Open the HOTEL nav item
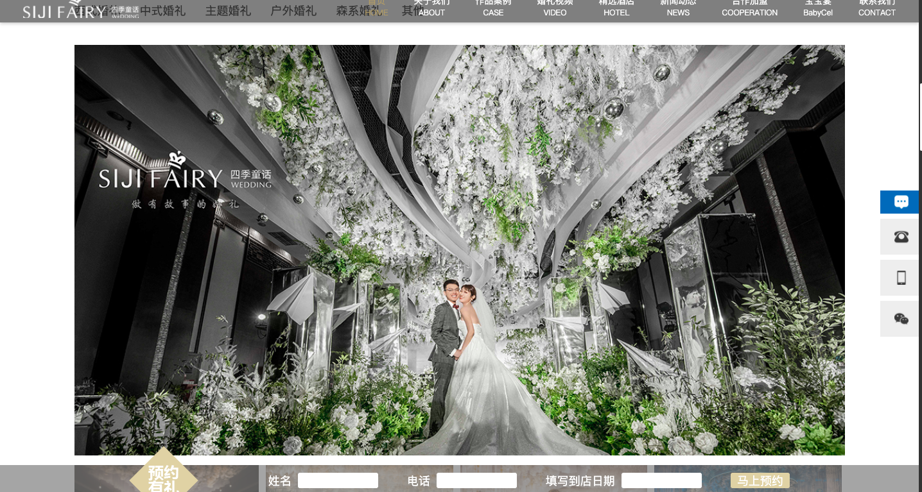 tap(616, 9)
